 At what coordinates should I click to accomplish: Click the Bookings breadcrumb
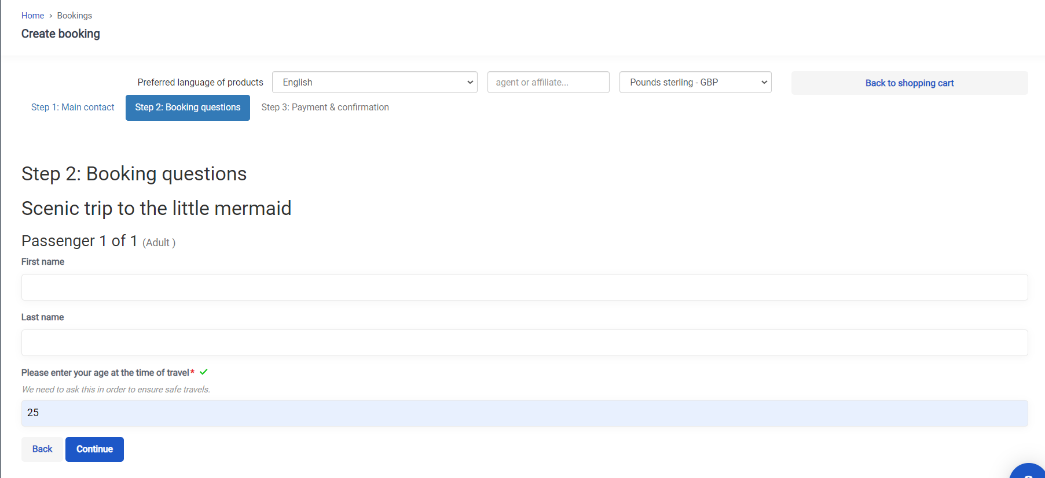tap(74, 16)
